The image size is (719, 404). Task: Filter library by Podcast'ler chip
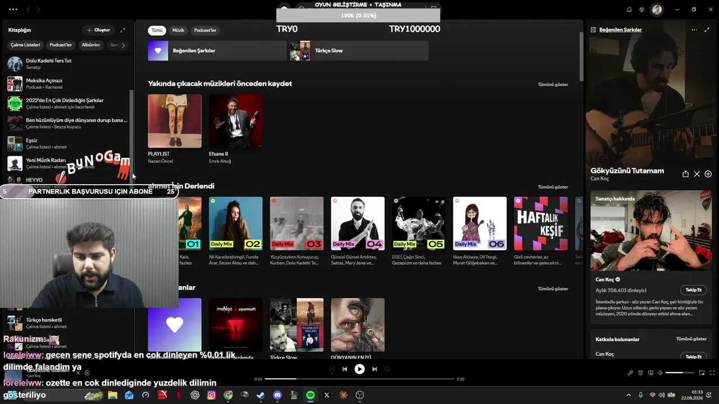point(61,45)
